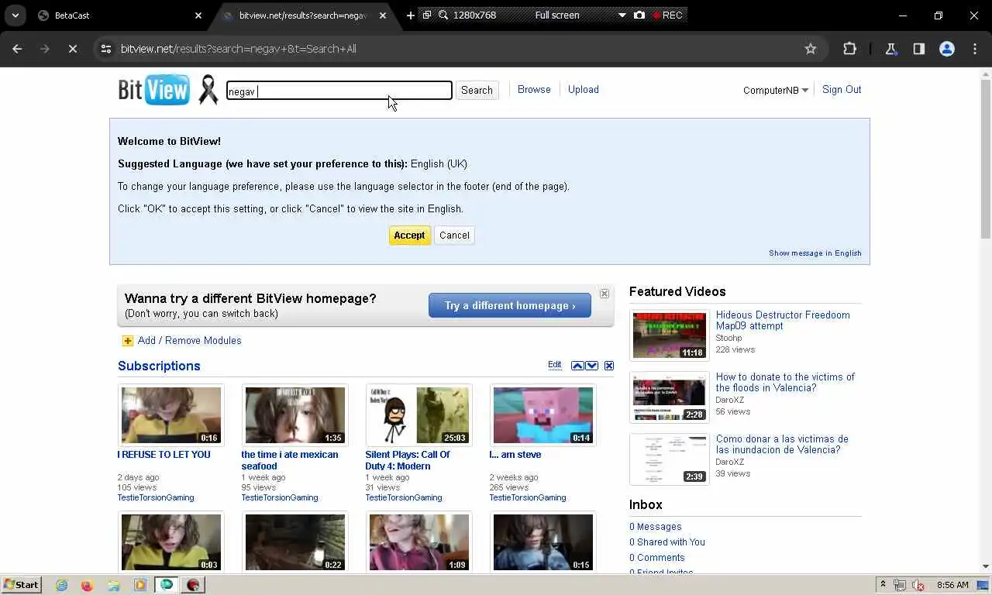Open the Chrome tab search dropdown

click(15, 15)
